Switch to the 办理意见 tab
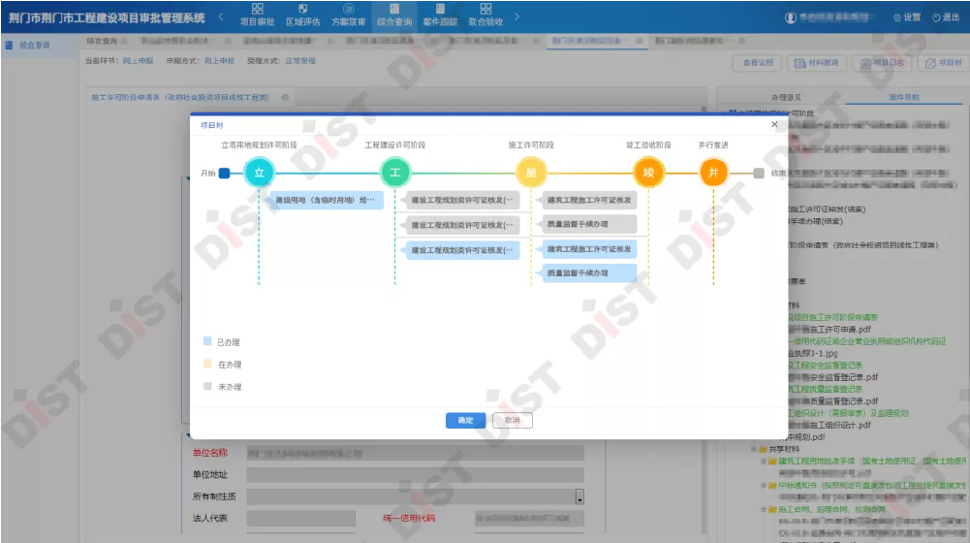The height and width of the screenshot is (543, 970). pyautogui.click(x=786, y=98)
